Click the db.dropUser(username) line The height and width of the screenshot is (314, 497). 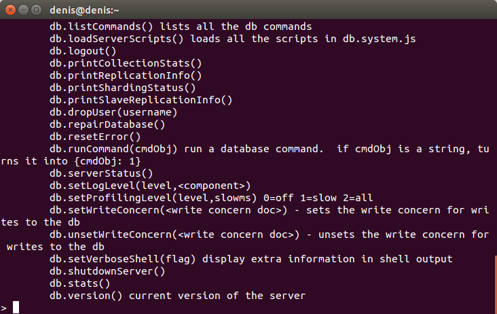(113, 112)
